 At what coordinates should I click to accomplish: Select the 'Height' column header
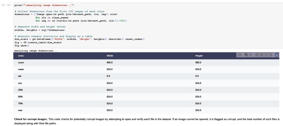199,56
